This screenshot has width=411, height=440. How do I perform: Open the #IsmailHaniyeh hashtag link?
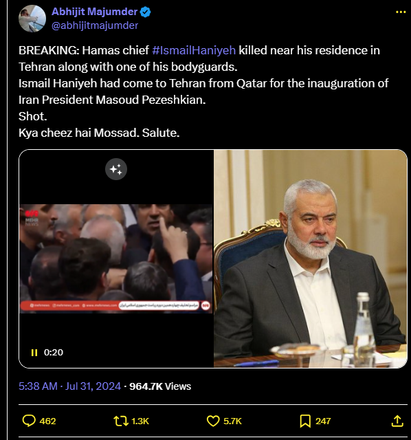click(x=194, y=50)
